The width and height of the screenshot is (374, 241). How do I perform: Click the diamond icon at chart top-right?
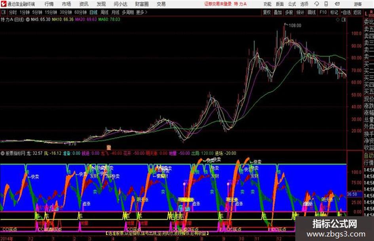pos(338,20)
